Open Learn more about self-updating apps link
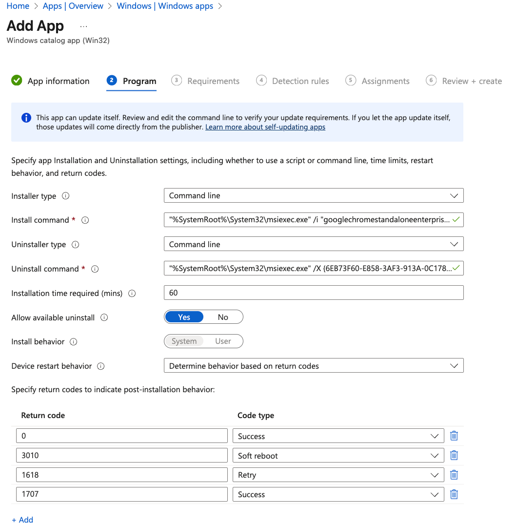Image resolution: width=517 pixels, height=527 pixels. (x=265, y=127)
